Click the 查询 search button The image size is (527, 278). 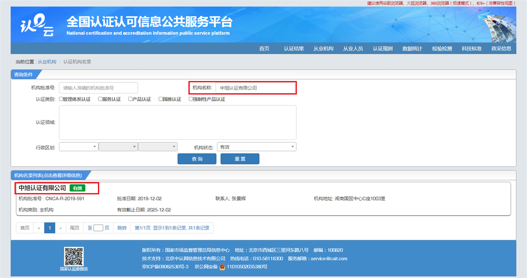(x=197, y=158)
